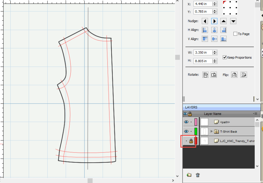Open the Layers panel options menu

pos(256,114)
